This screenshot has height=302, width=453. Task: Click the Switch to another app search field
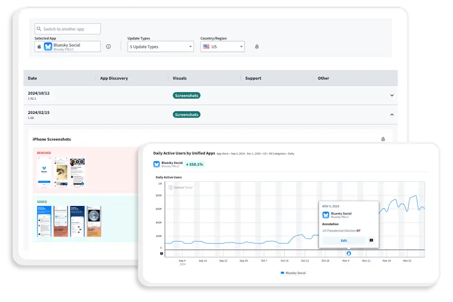68,29
